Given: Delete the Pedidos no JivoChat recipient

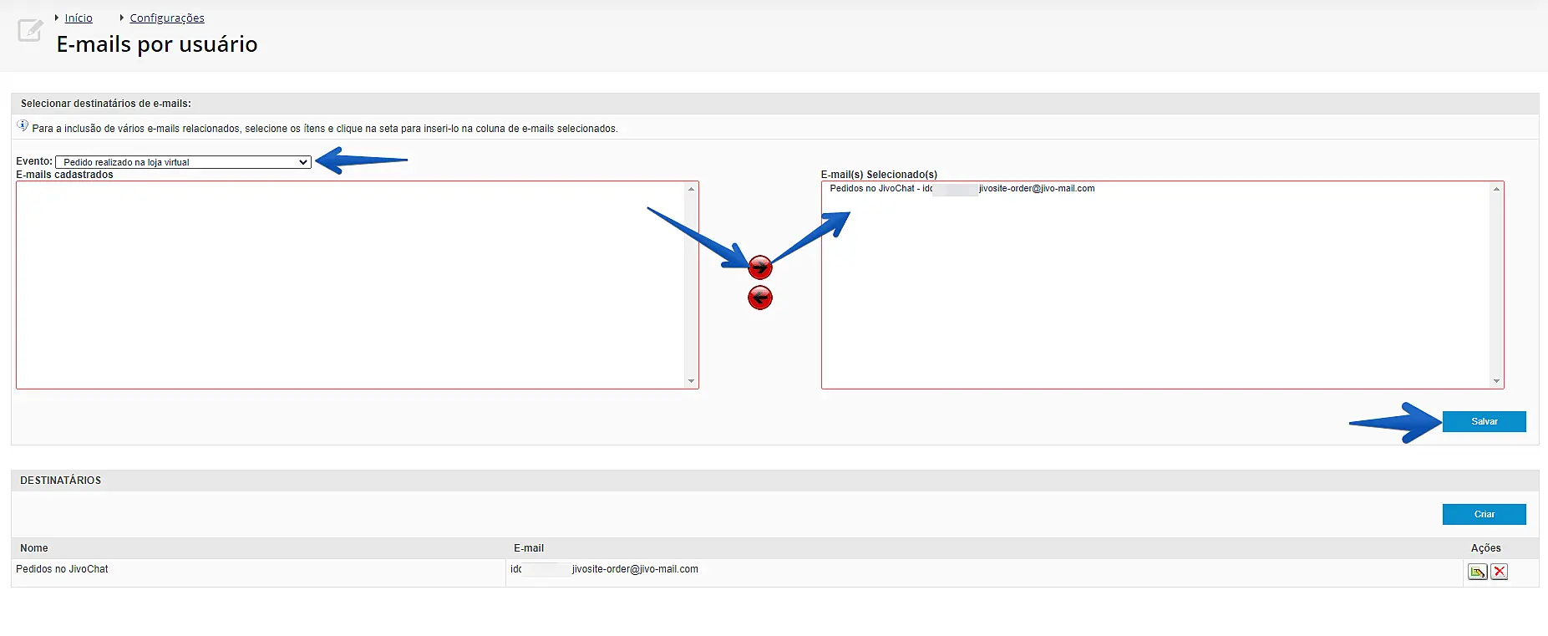Looking at the screenshot, I should (1500, 572).
